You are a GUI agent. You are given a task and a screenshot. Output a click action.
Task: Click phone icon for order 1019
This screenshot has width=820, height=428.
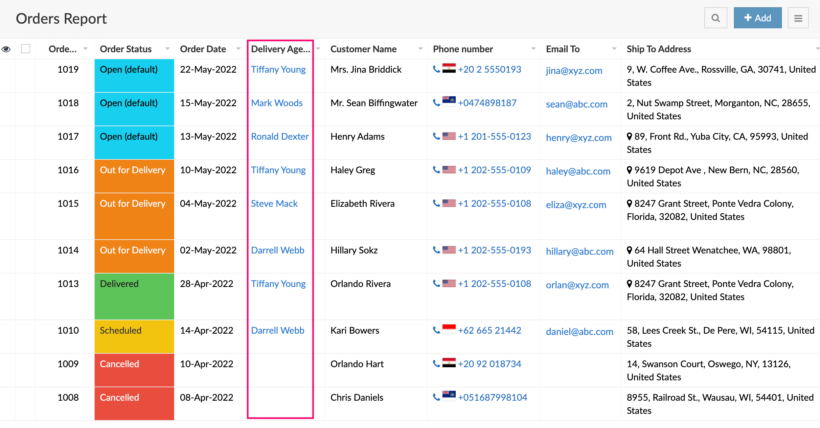(436, 69)
